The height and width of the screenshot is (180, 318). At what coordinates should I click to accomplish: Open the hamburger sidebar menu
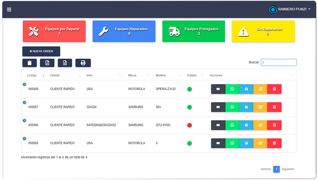pyautogui.click(x=9, y=10)
